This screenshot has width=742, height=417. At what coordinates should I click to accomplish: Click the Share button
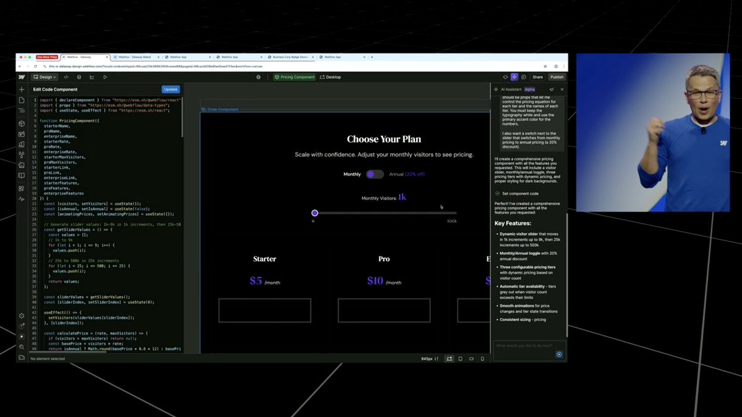(538, 77)
